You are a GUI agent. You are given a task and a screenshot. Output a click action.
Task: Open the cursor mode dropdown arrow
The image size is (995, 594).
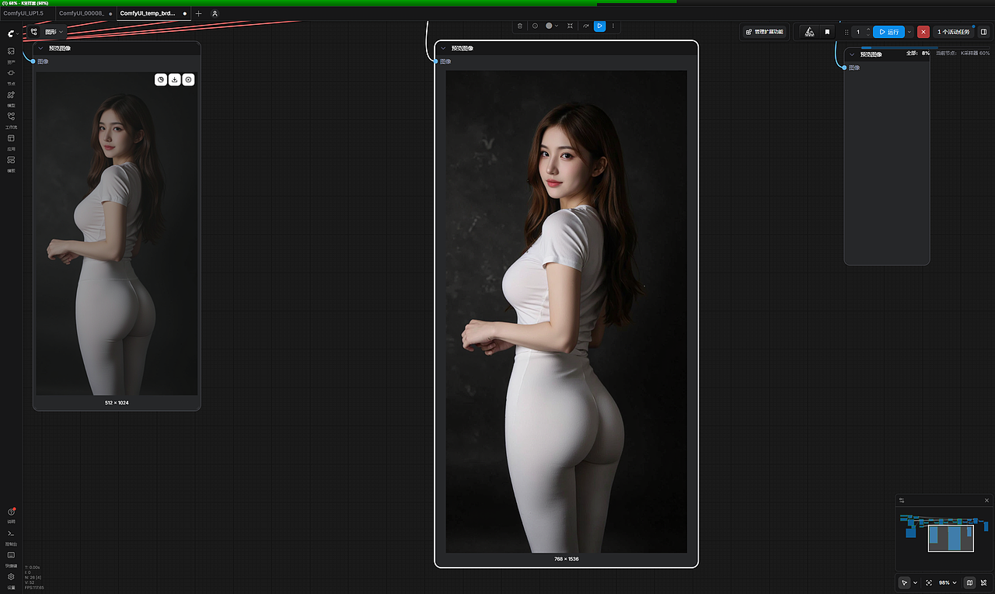click(915, 582)
